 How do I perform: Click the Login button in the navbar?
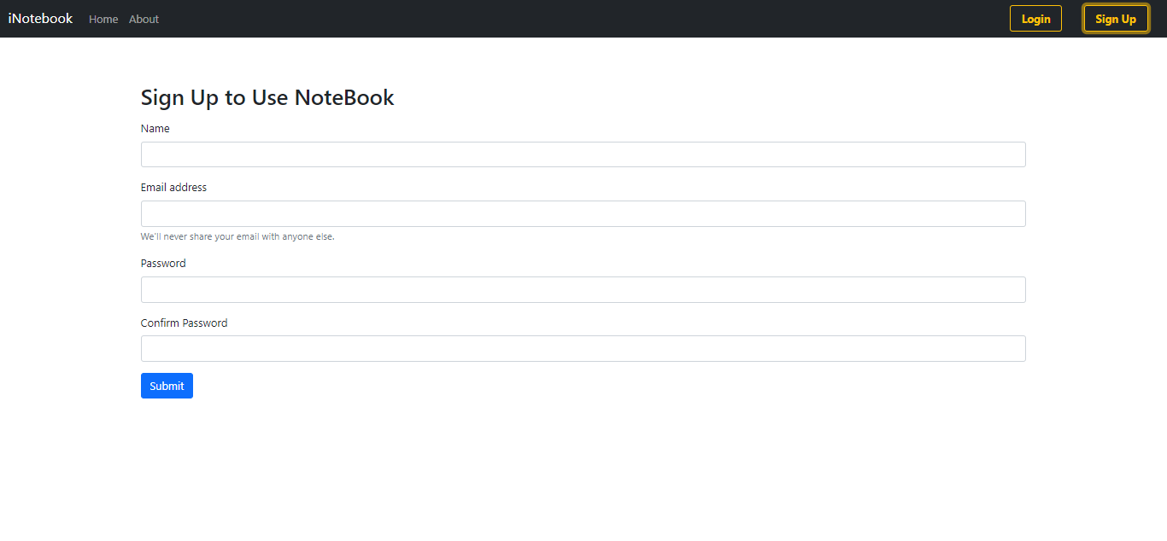click(1035, 18)
